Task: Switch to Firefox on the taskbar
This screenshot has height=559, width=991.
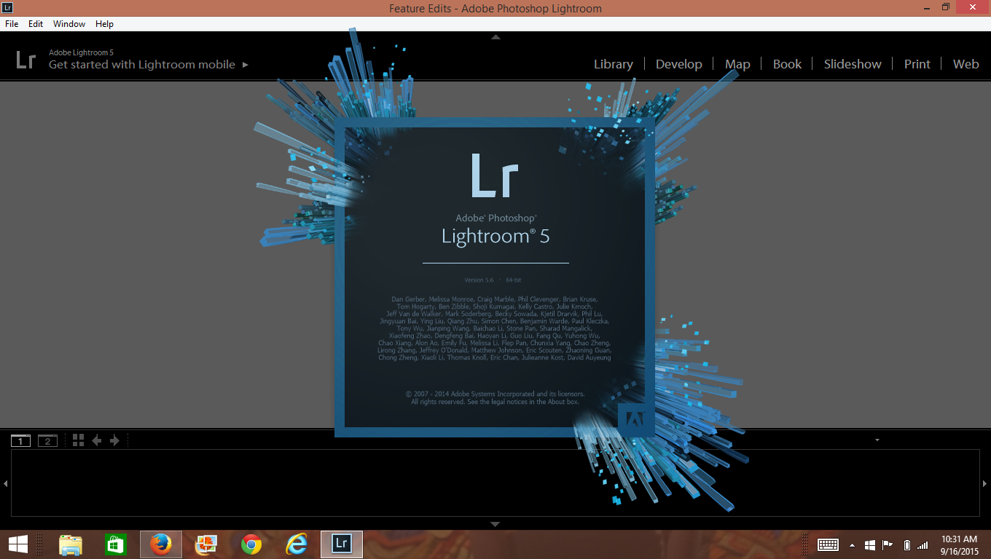Action: coord(161,544)
